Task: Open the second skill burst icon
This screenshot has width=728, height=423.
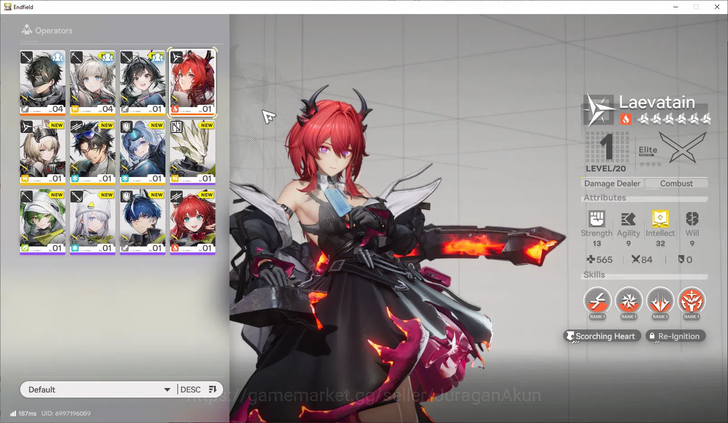Action: [x=628, y=301]
